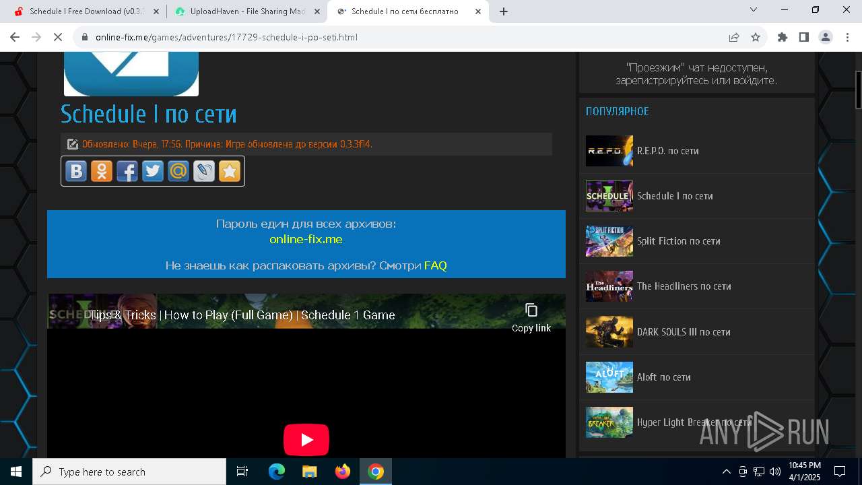Click online-fix.me password text
The height and width of the screenshot is (485, 862).
306,239
